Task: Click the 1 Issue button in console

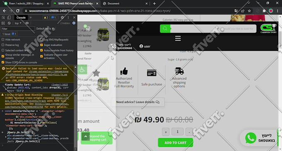Action: tap(9, 34)
